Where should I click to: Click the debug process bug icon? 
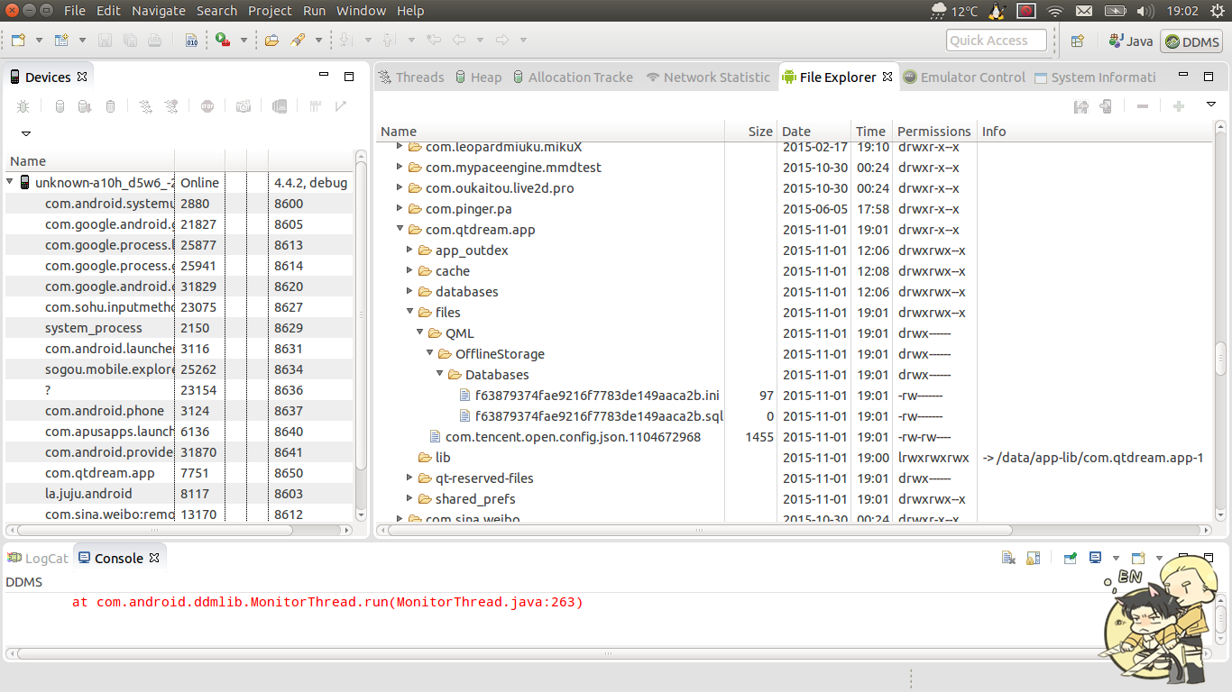coord(23,106)
